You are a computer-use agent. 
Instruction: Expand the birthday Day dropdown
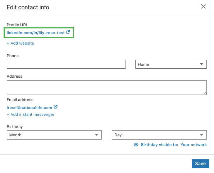click(159, 135)
